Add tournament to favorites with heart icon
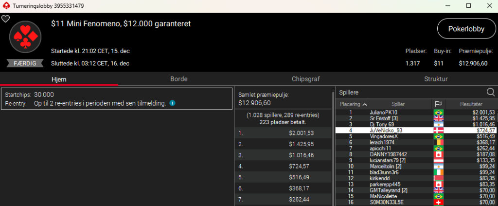Screen dimensions: 498x206 pyautogui.click(x=5, y=19)
